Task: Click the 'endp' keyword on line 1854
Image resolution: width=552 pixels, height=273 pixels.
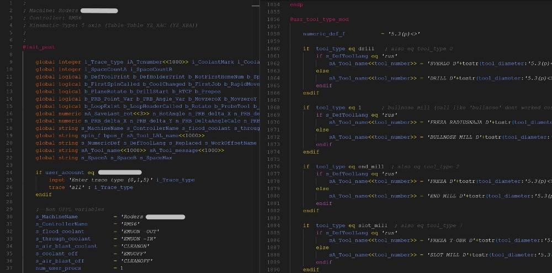Action: point(296,4)
